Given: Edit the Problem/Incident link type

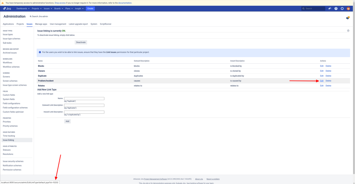Looking at the screenshot, I should click(x=322, y=81).
